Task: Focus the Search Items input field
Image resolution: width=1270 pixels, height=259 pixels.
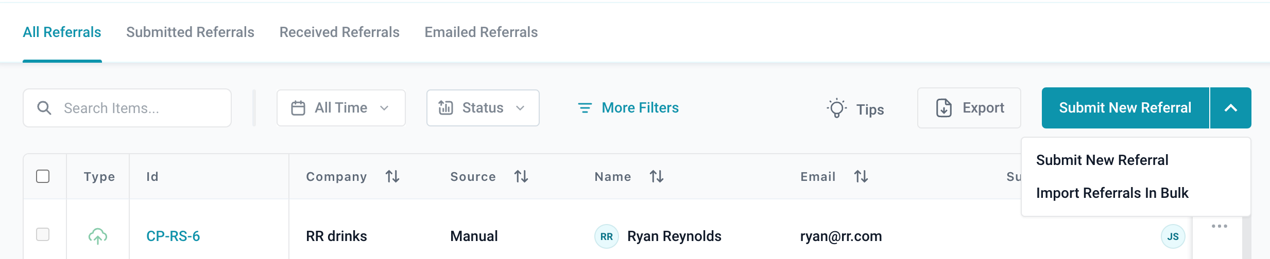Action: point(139,108)
